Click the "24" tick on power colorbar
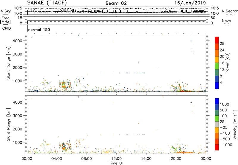Screen dimensions: 238x165 222,50
